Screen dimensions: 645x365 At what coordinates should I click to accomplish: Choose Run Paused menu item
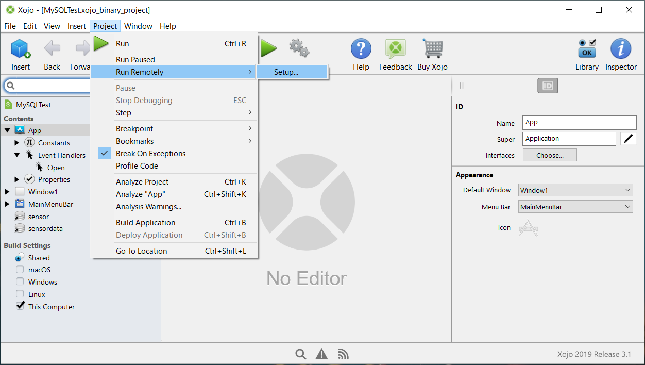click(174, 60)
